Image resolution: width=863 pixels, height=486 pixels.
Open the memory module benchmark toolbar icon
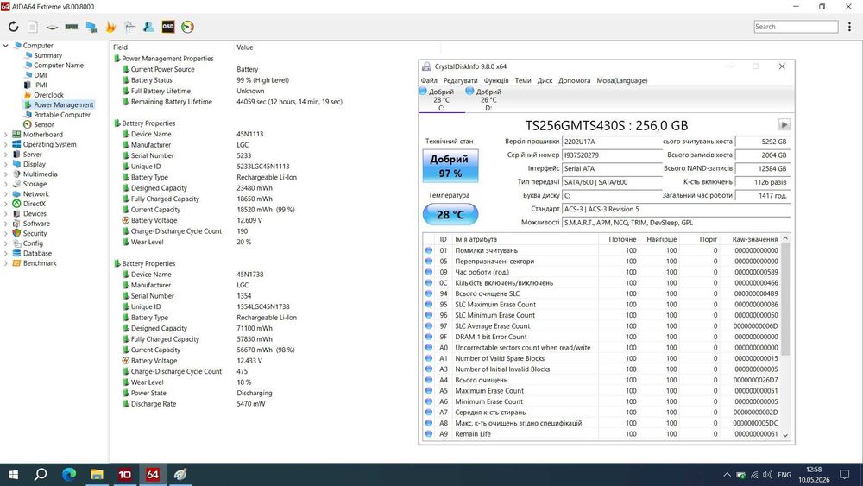tap(72, 27)
